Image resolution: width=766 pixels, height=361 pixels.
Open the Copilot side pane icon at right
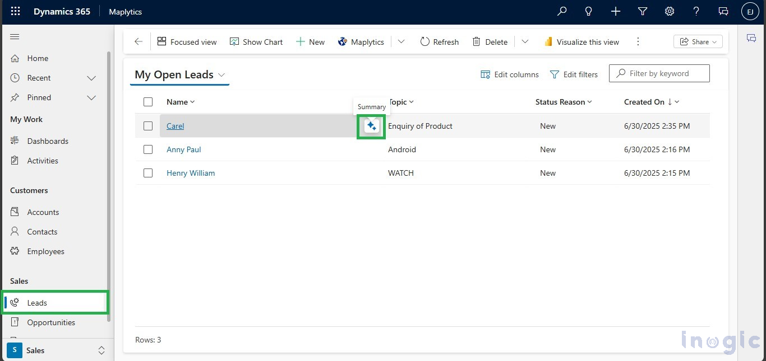coord(751,38)
